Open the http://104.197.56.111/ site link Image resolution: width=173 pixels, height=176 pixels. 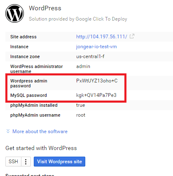(102, 37)
